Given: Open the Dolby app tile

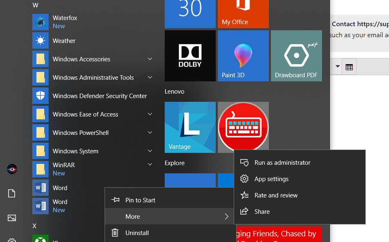Looking at the screenshot, I should (190, 56).
